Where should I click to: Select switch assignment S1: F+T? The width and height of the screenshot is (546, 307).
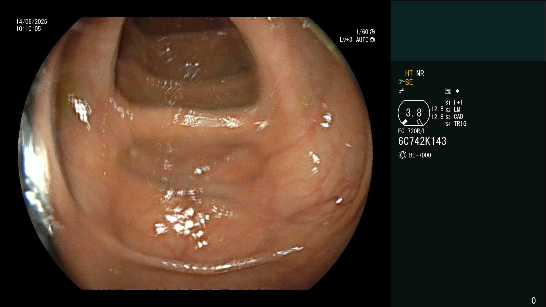(x=454, y=102)
